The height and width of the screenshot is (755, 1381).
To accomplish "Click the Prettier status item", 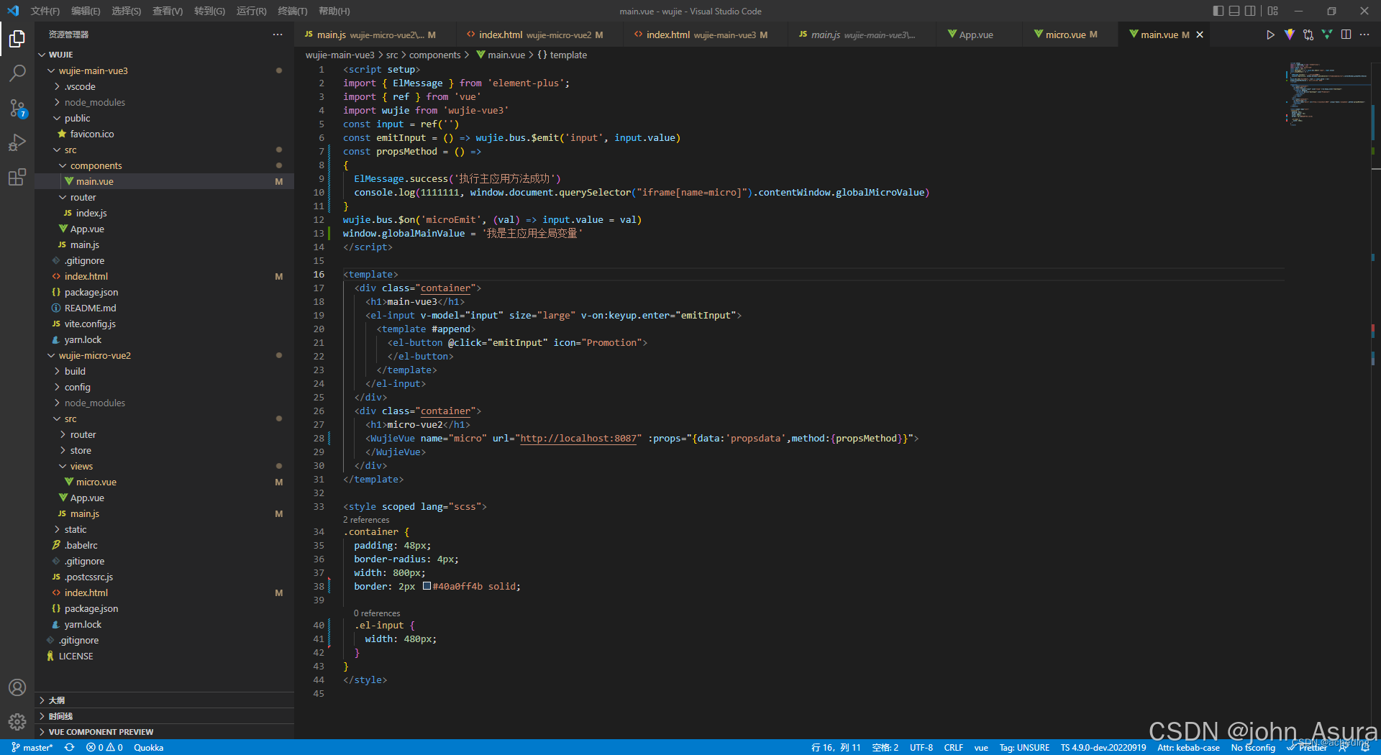I will coord(1308,747).
